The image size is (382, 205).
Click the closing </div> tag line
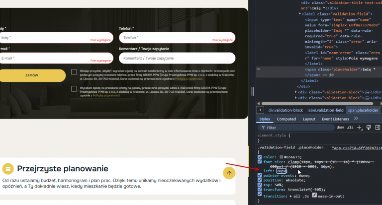click(303, 86)
